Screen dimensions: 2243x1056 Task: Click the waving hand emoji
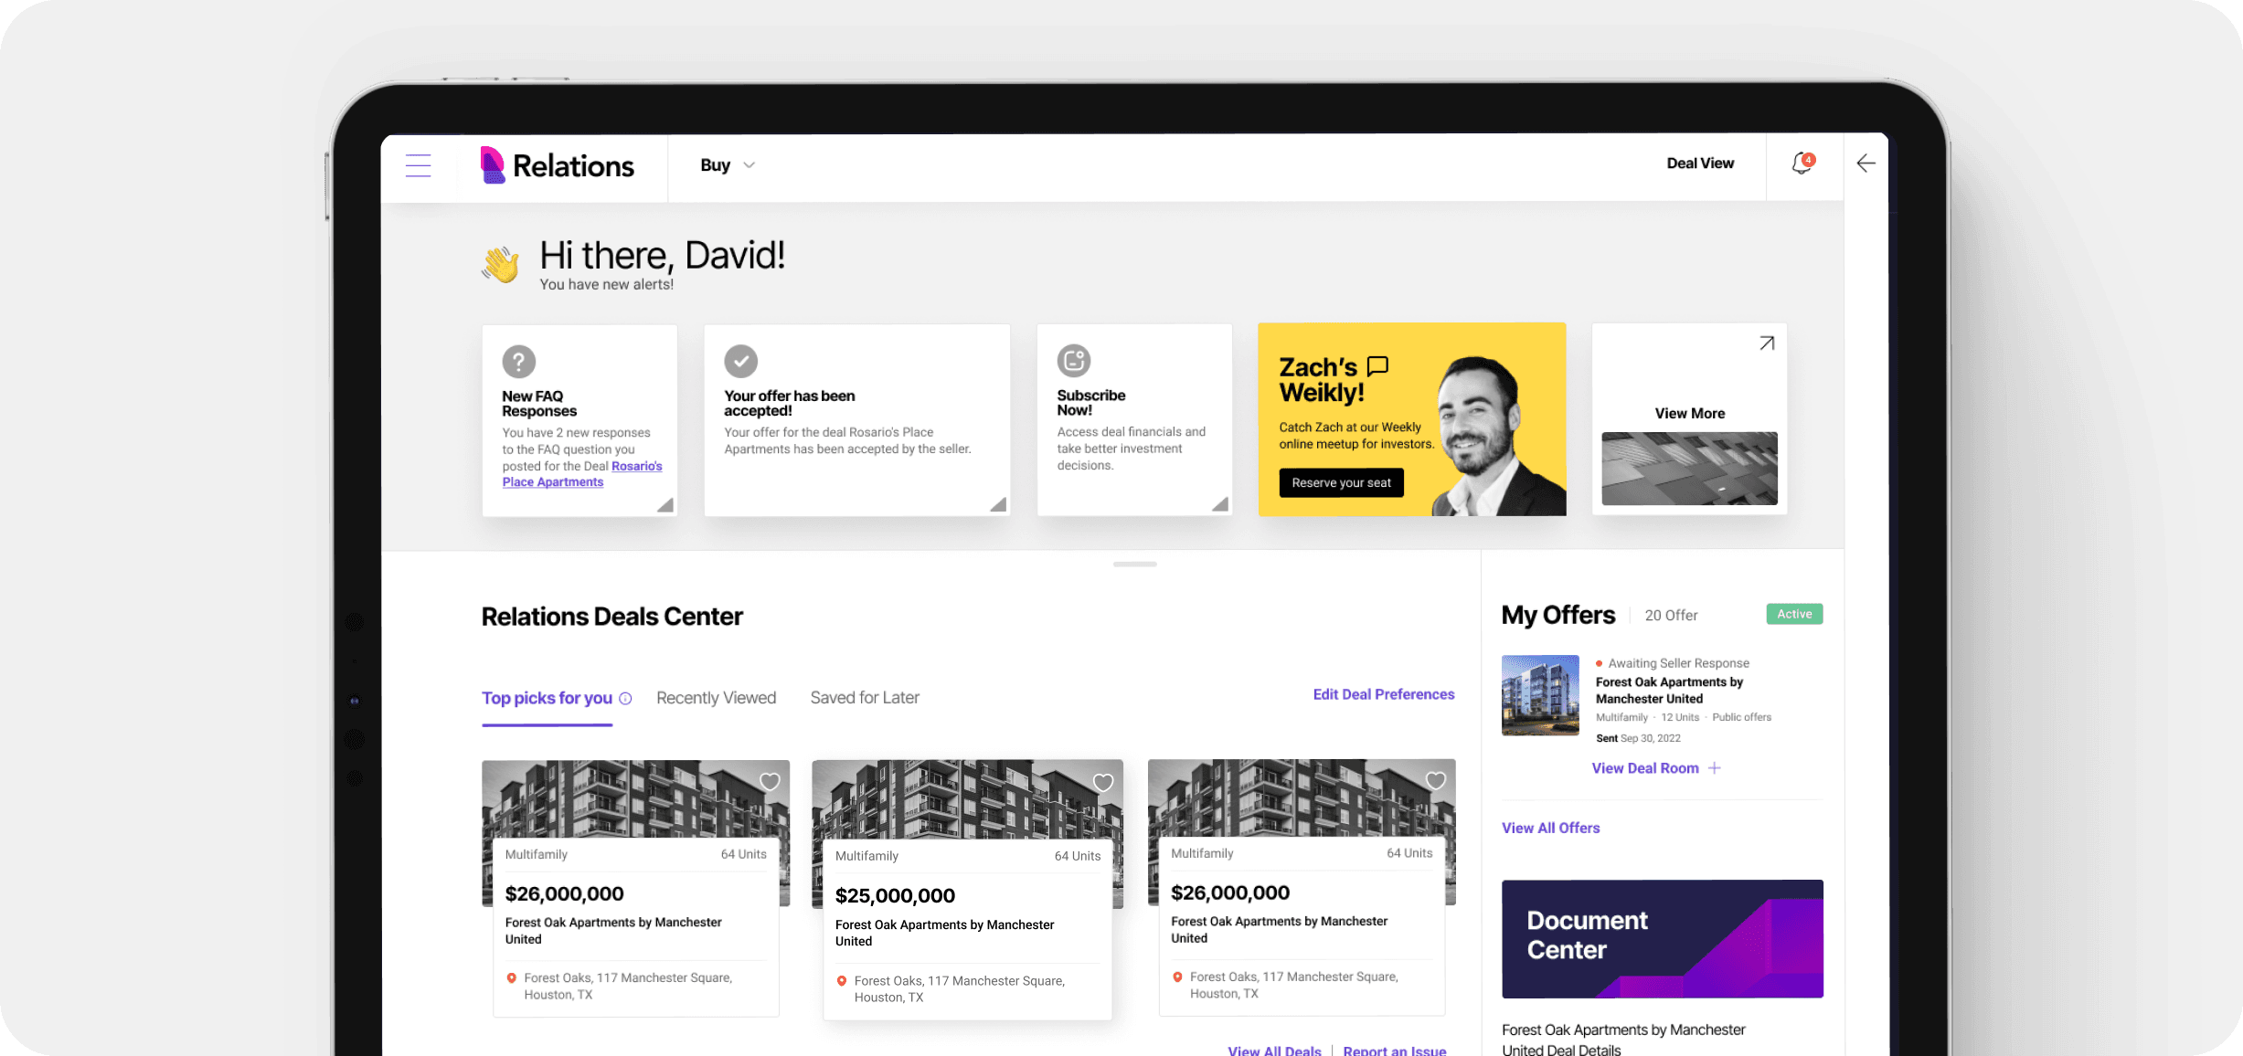click(501, 265)
